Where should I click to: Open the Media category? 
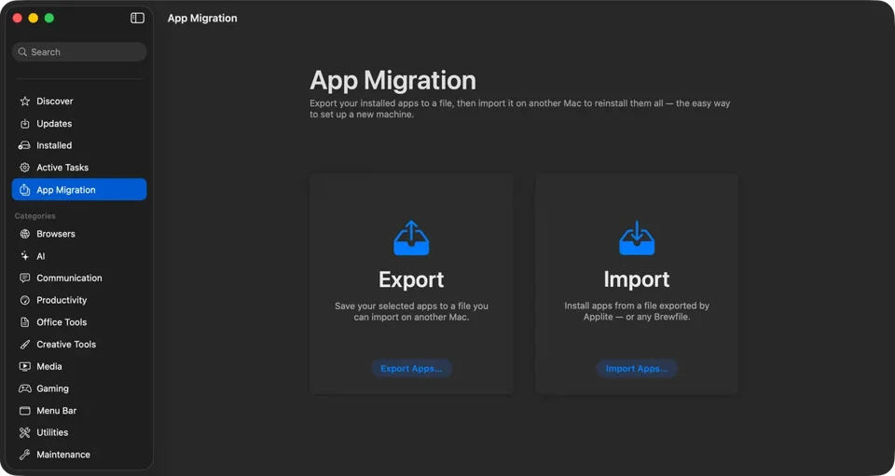[79, 367]
